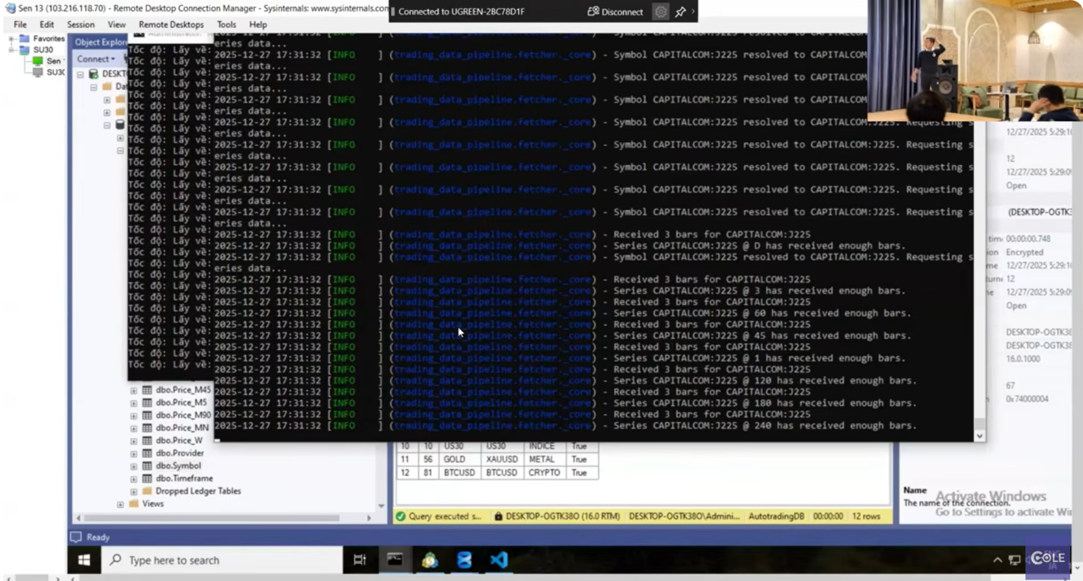Click the Disconnect button
Image resolution: width=1083 pixels, height=581 pixels.
pos(615,11)
